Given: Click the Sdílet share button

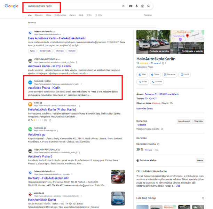Looking at the screenshot, I should 143,82.
